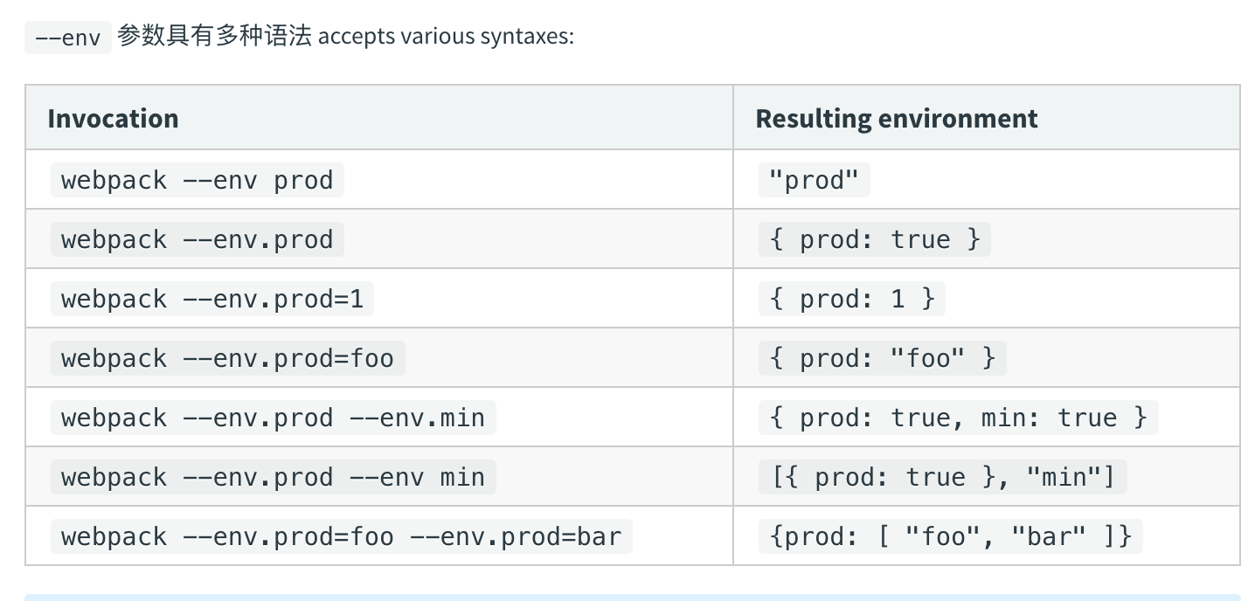Click the result "prod" string cell
The image size is (1255, 601).
(814, 180)
